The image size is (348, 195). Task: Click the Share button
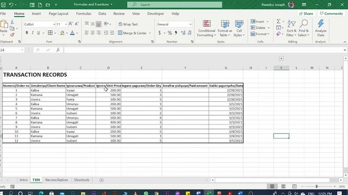click(x=306, y=14)
